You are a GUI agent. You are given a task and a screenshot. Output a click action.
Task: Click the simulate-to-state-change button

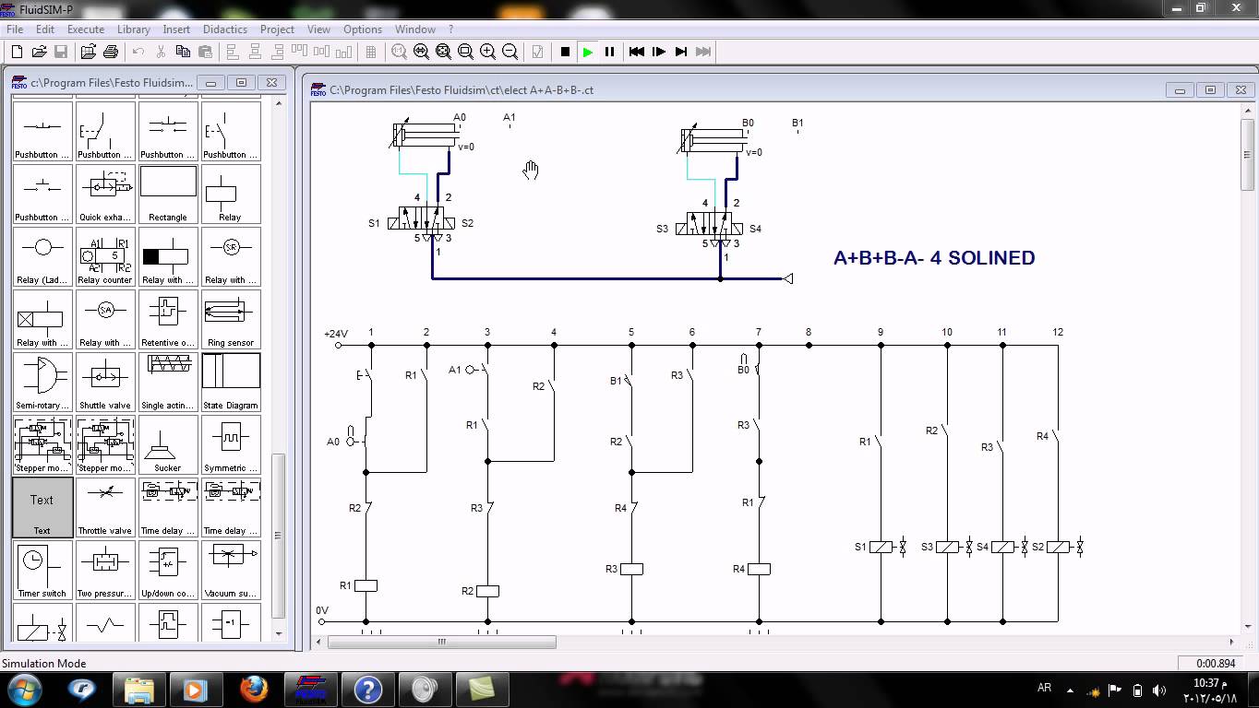[681, 52]
